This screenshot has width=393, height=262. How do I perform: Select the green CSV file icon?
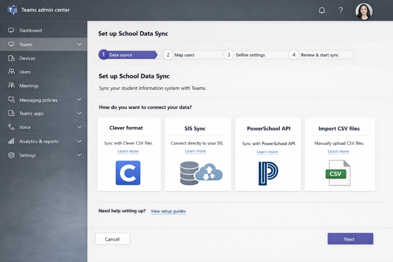click(338, 173)
